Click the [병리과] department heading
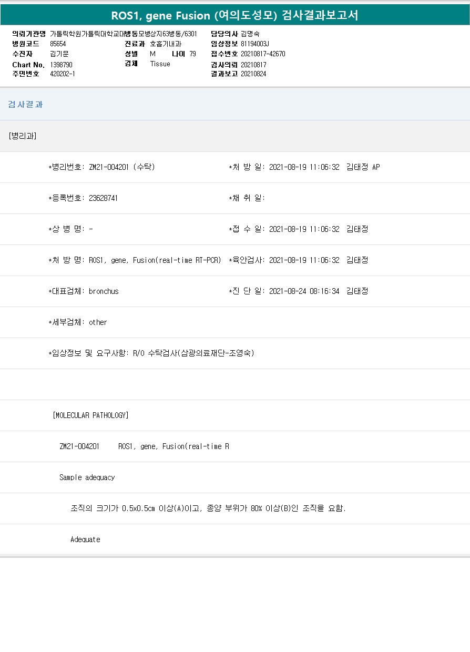This screenshot has width=470, height=652. pyautogui.click(x=22, y=136)
